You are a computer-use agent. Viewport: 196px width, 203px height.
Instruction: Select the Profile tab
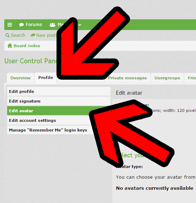click(45, 78)
